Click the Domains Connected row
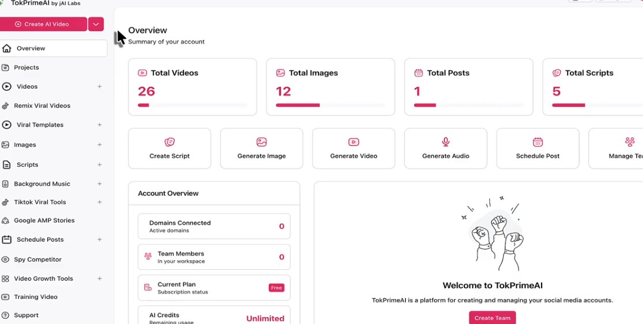This screenshot has height=324, width=643. tap(214, 226)
